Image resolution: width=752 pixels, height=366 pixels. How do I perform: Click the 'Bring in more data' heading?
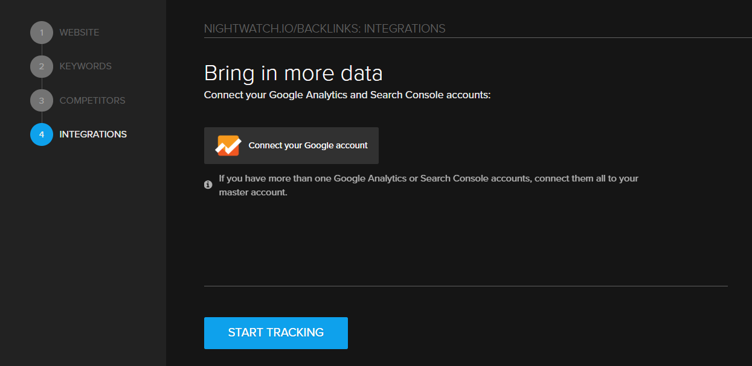point(294,73)
